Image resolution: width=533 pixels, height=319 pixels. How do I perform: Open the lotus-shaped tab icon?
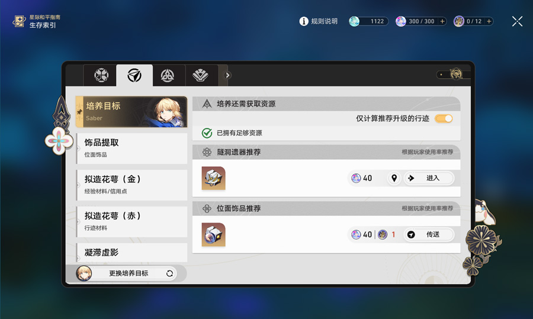(201, 75)
